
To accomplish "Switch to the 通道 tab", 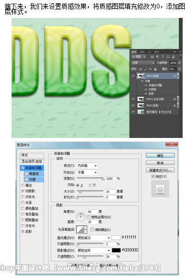I will coord(142,52).
